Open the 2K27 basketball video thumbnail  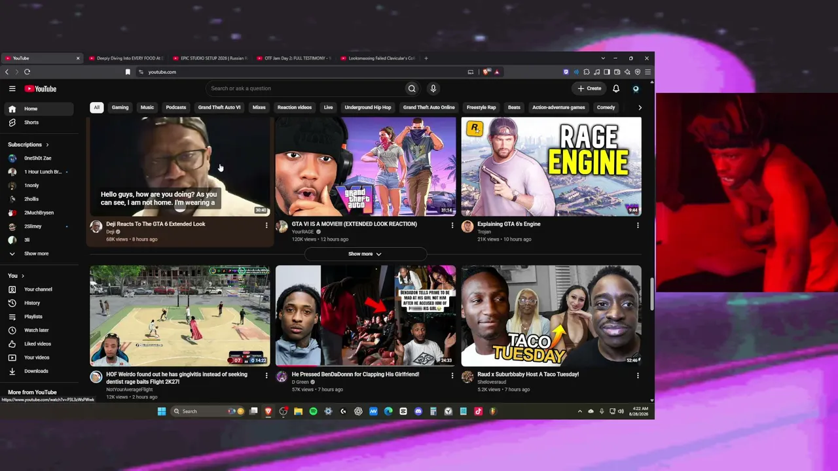pyautogui.click(x=180, y=316)
